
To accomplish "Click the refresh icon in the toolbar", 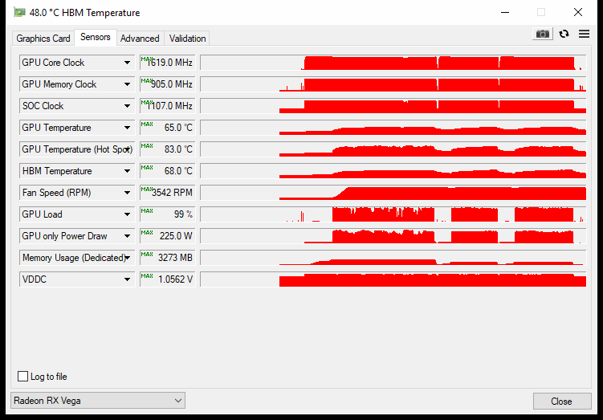I will click(x=564, y=34).
